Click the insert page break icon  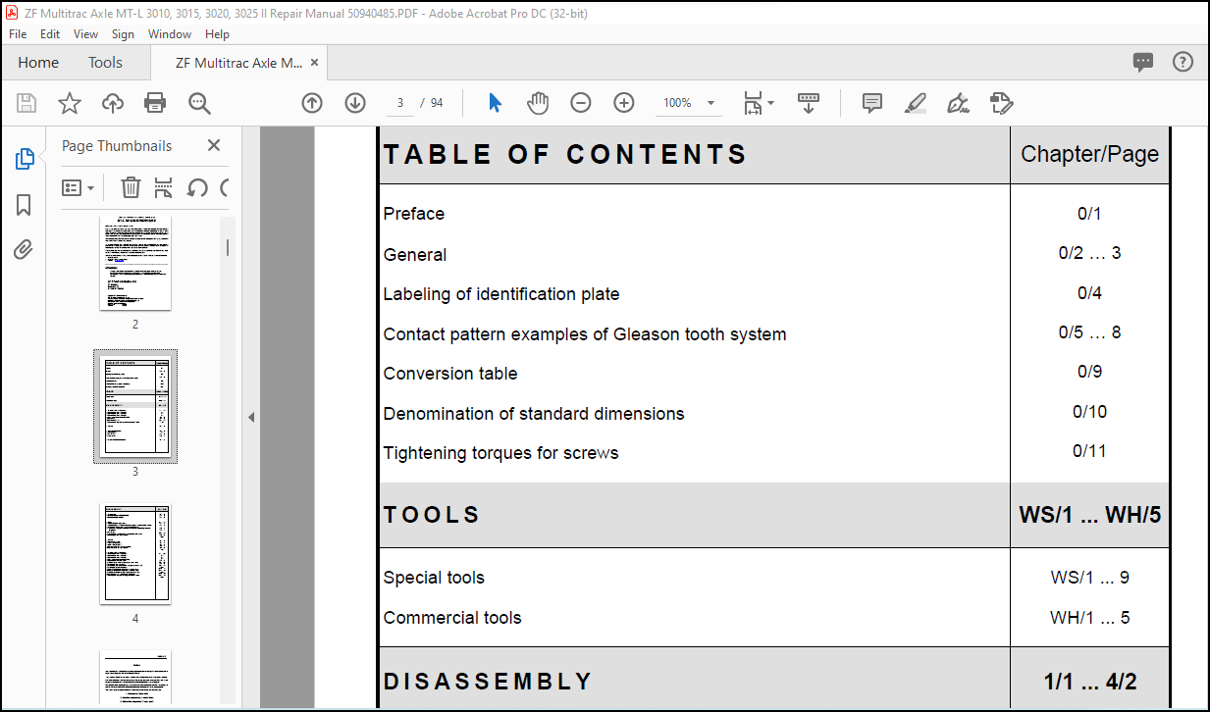[x=164, y=187]
